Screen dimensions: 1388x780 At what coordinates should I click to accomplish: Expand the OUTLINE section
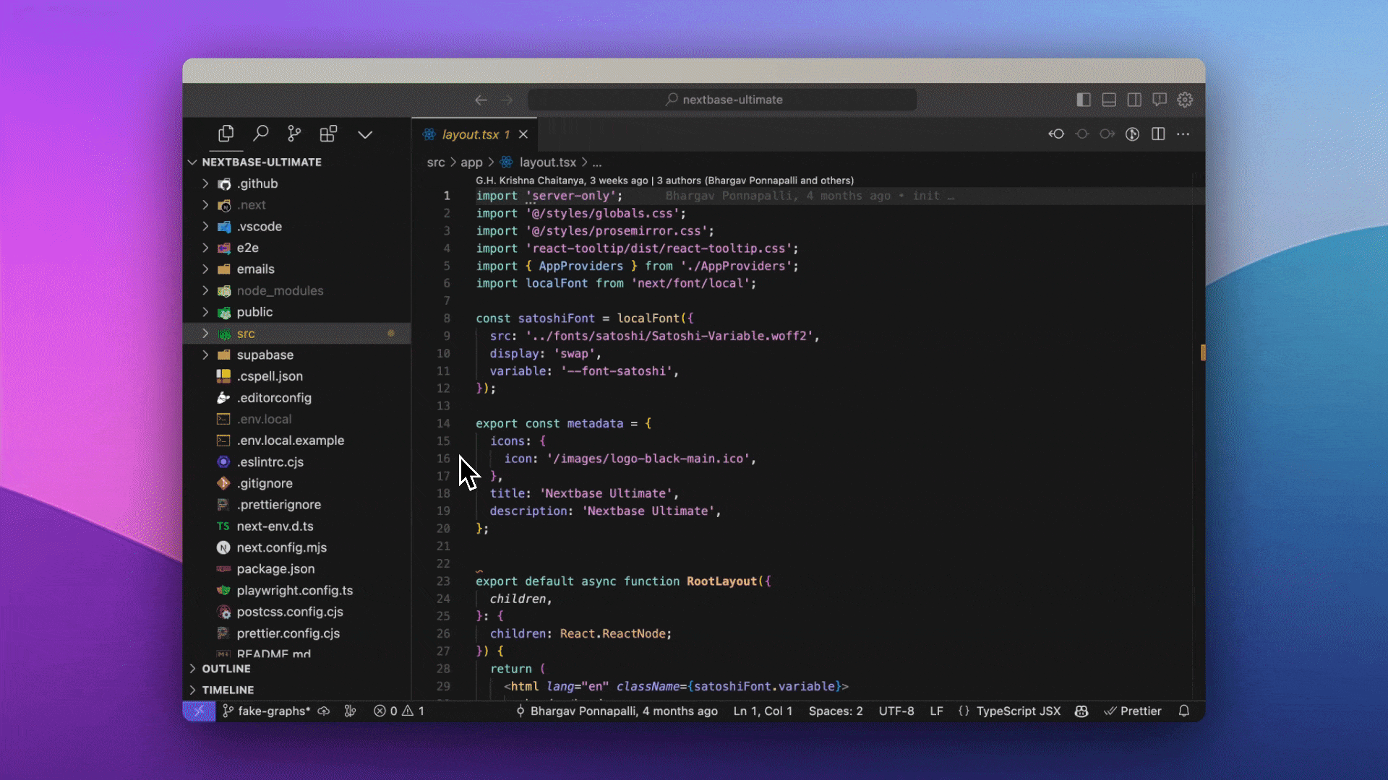click(x=226, y=669)
